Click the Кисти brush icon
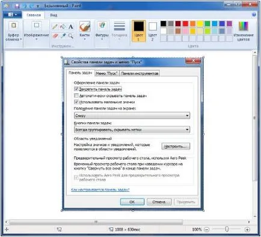Image resolution: width=261 pixels, height=237 pixels. 85,26
